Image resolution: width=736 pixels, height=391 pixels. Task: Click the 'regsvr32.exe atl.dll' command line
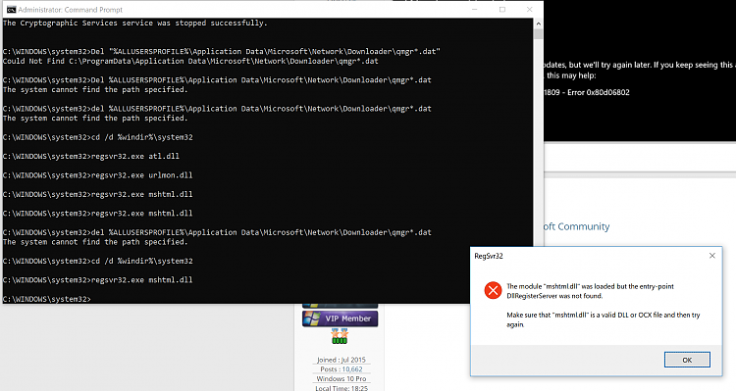click(x=91, y=156)
